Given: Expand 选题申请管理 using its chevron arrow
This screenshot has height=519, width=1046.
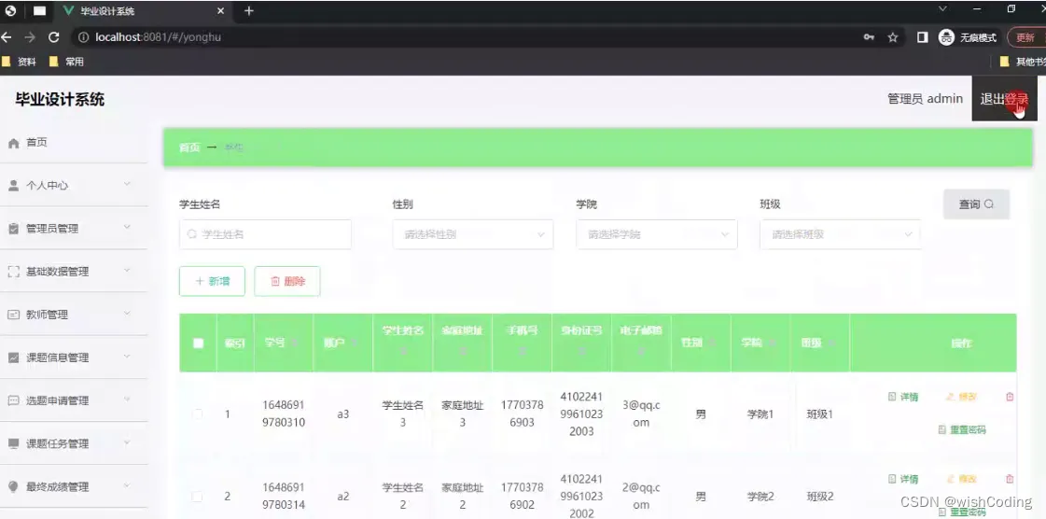Looking at the screenshot, I should [x=127, y=400].
